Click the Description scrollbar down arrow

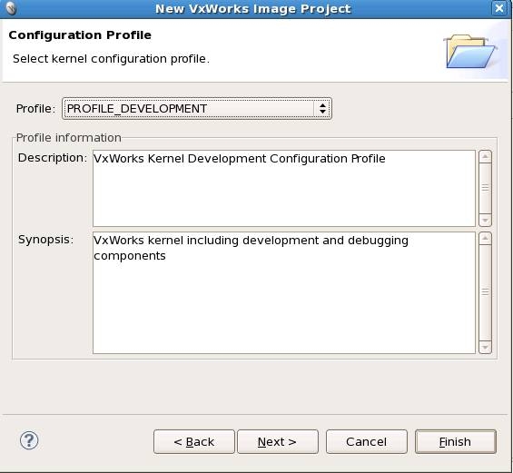(485, 220)
